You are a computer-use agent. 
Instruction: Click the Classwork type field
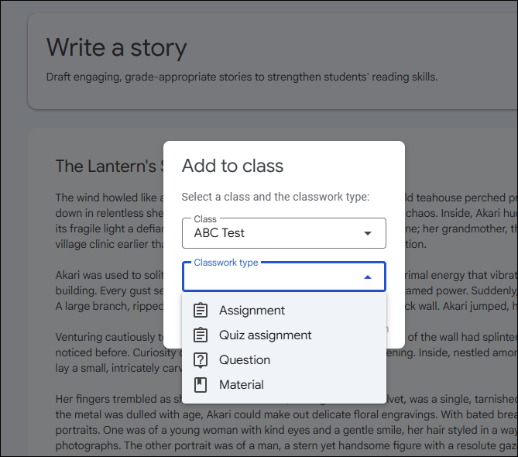pyautogui.click(x=284, y=277)
